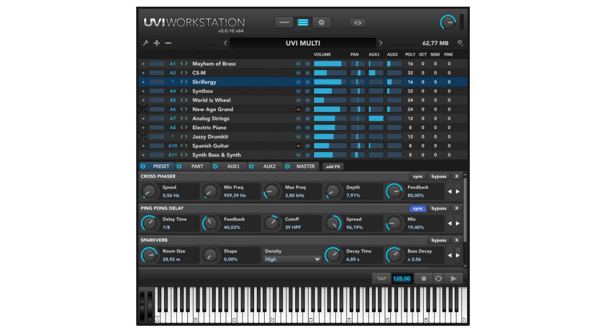Click the right preset arrow for Skrillergy
The image size is (606, 333).
point(186,82)
